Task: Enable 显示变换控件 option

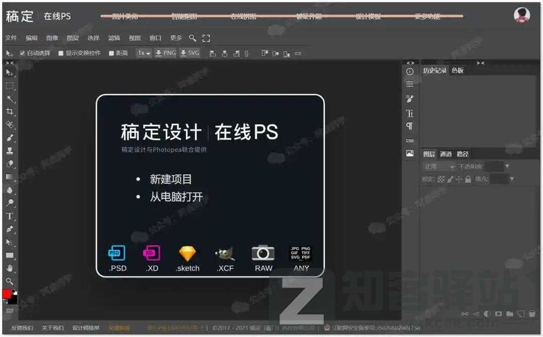Action: 61,53
